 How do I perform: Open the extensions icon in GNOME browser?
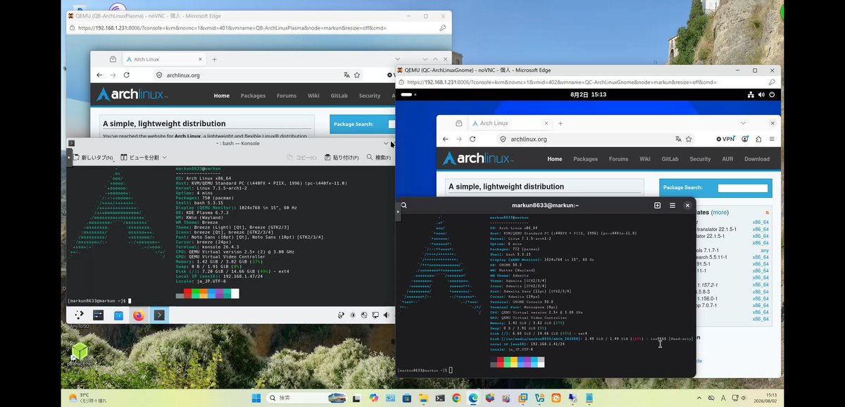coord(759,139)
